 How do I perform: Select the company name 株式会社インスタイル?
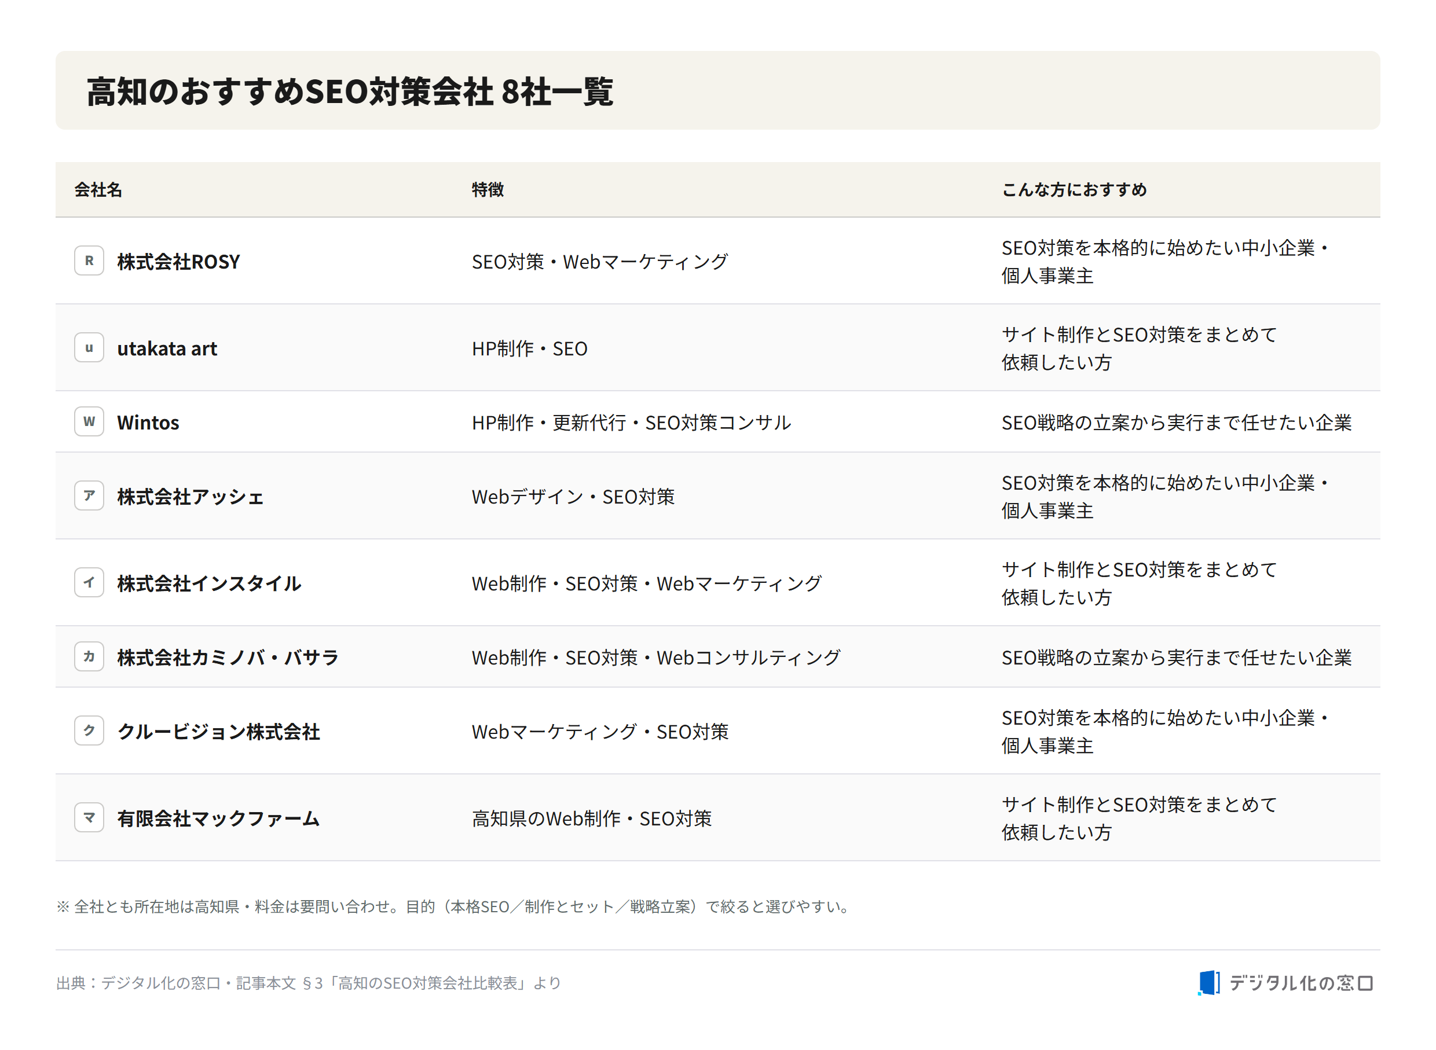[209, 583]
